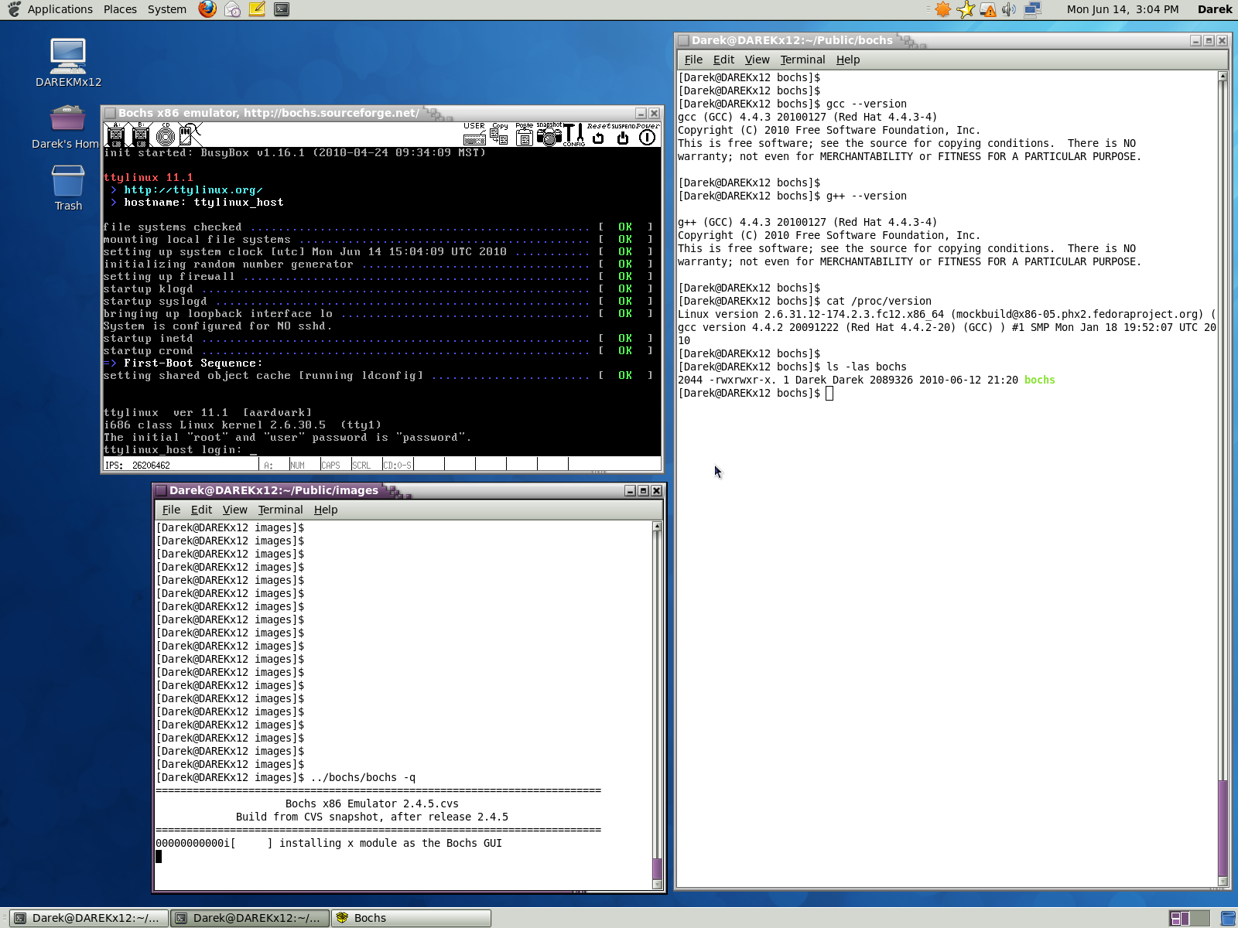Click the floppy B: drive icon in Bochs

point(141,135)
